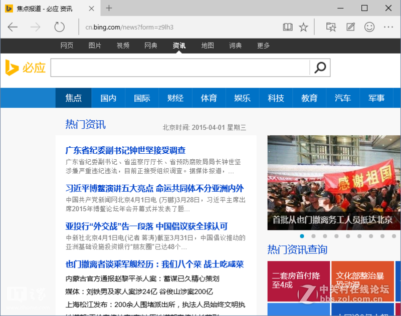Open 图片 in top navigation bar
Screen dimensions: 401x316
[x=95, y=46]
